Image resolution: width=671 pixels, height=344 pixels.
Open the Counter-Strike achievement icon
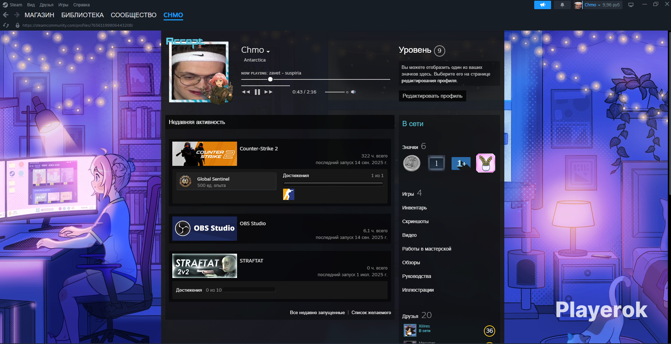coord(288,194)
